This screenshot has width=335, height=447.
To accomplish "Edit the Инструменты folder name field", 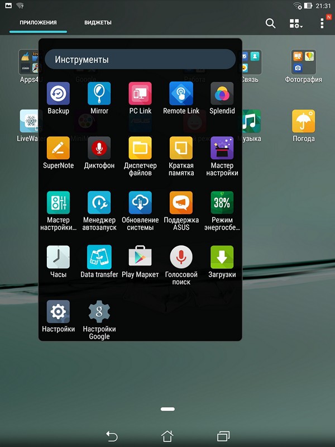I will (x=140, y=60).
